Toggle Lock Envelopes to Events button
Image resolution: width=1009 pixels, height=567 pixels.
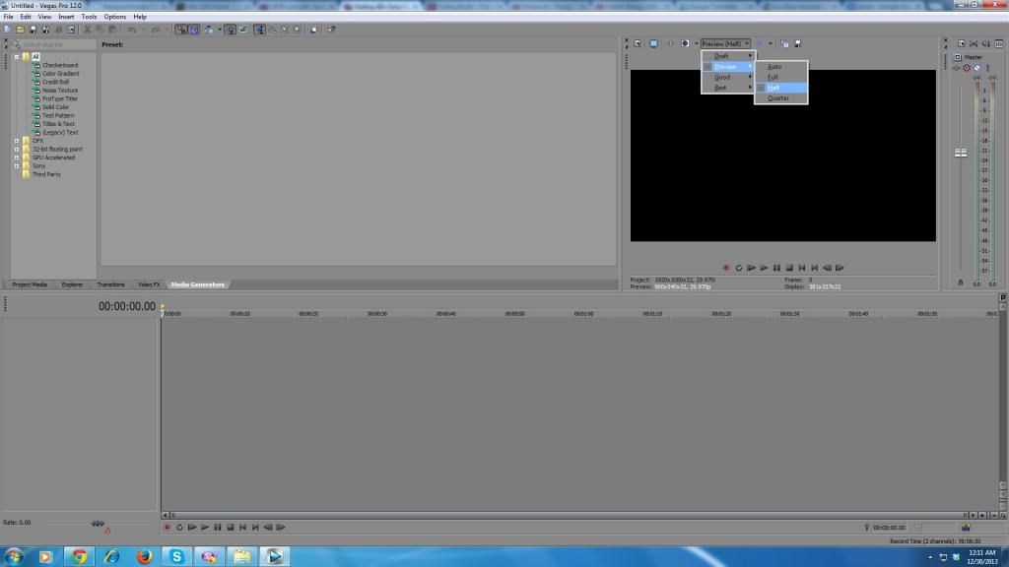(230, 30)
